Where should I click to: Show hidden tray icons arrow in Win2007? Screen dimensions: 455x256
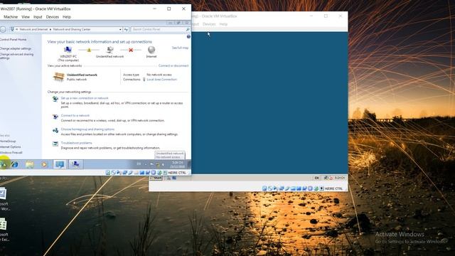pos(146,164)
